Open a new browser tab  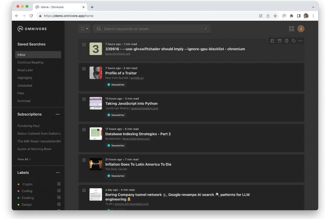[x=92, y=7]
